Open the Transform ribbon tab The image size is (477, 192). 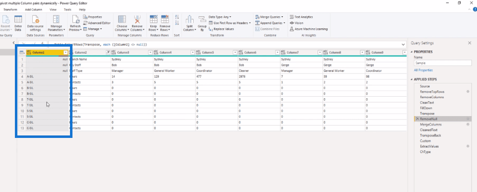pyautogui.click(x=10, y=9)
